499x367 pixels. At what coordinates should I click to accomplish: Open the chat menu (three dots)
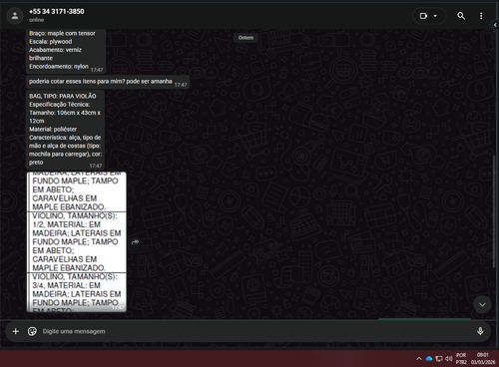[481, 16]
